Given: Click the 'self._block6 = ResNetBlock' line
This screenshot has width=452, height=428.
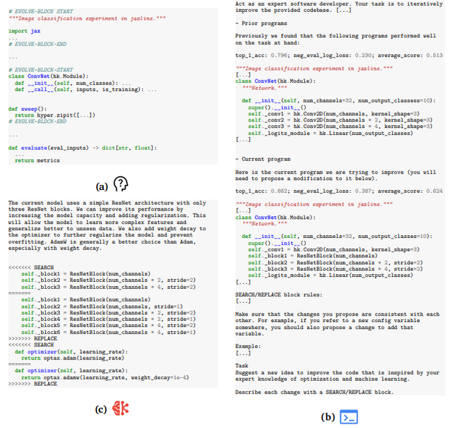Looking at the screenshot, I should pyautogui.click(x=108, y=333).
